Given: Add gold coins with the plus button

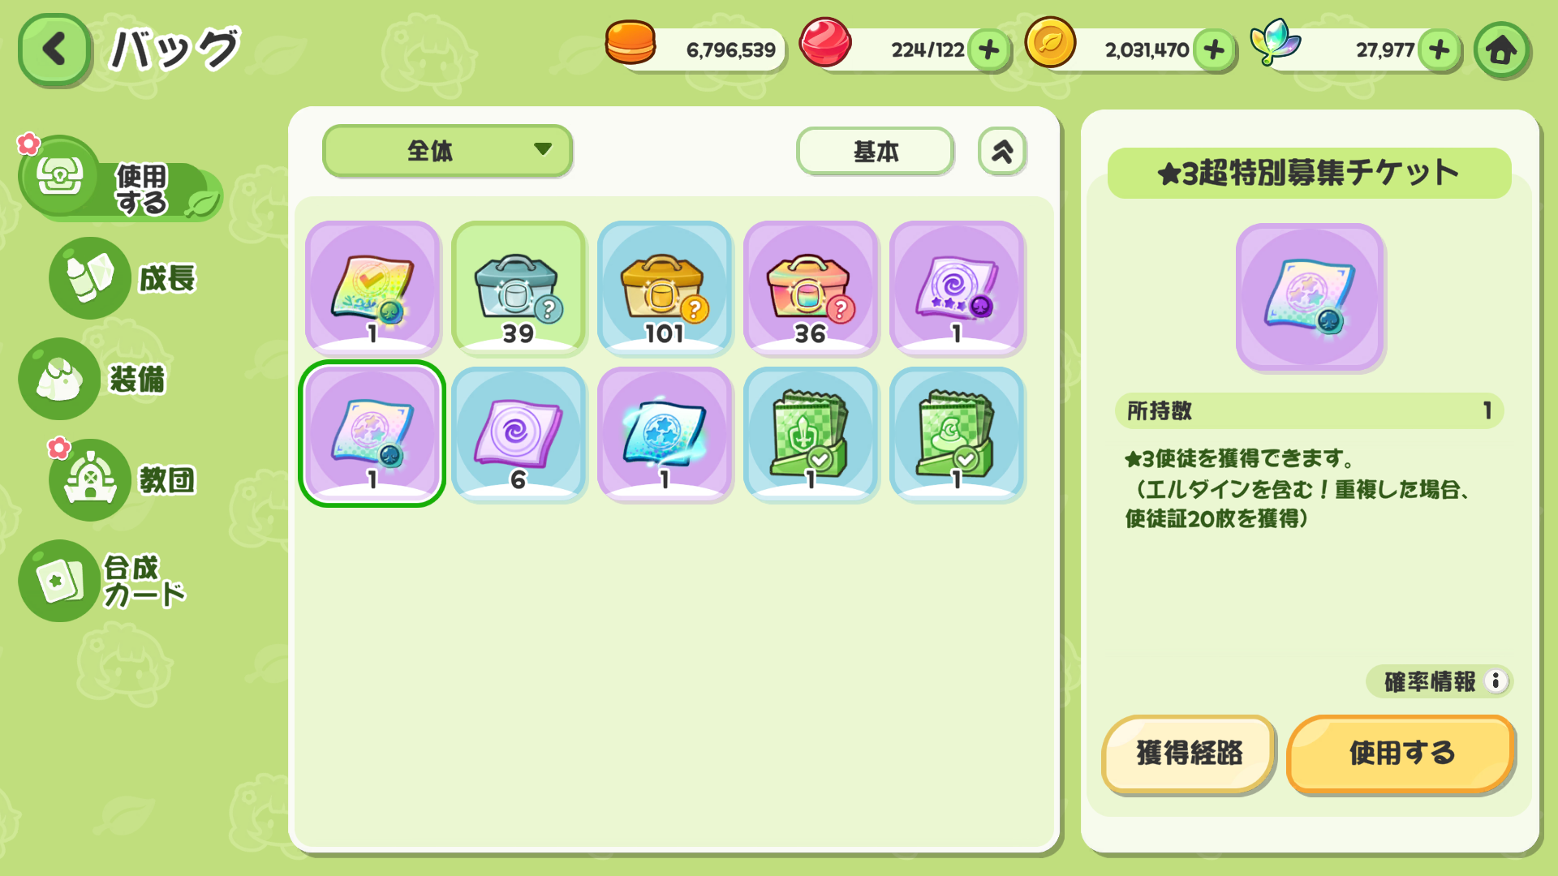Looking at the screenshot, I should (x=1214, y=50).
